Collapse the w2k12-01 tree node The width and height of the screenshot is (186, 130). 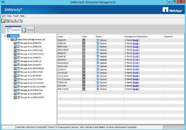coord(5,36)
